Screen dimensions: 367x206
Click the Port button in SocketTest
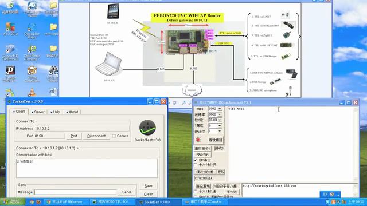click(74, 136)
